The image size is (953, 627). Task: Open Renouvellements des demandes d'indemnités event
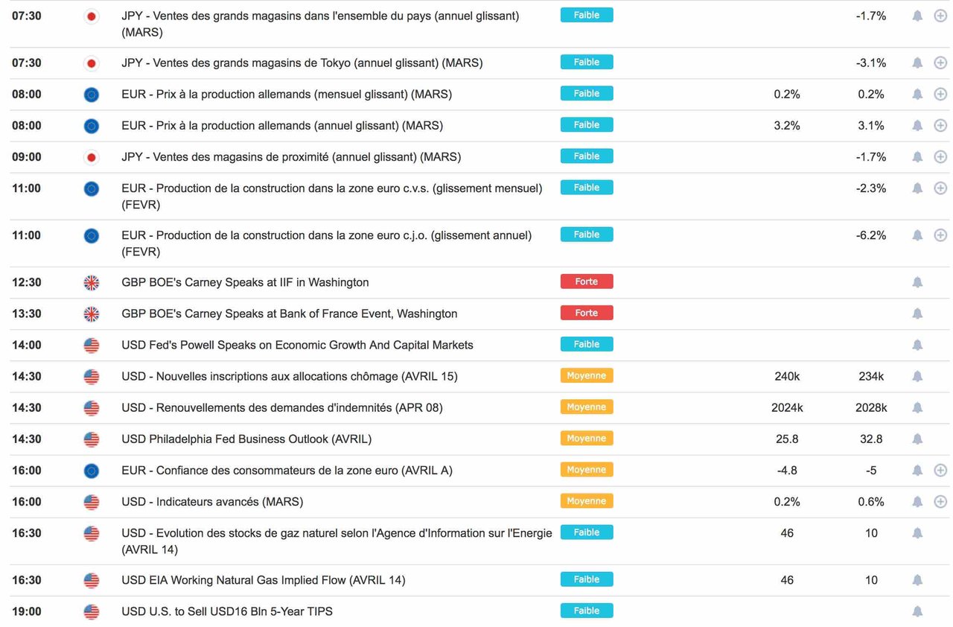click(x=282, y=408)
